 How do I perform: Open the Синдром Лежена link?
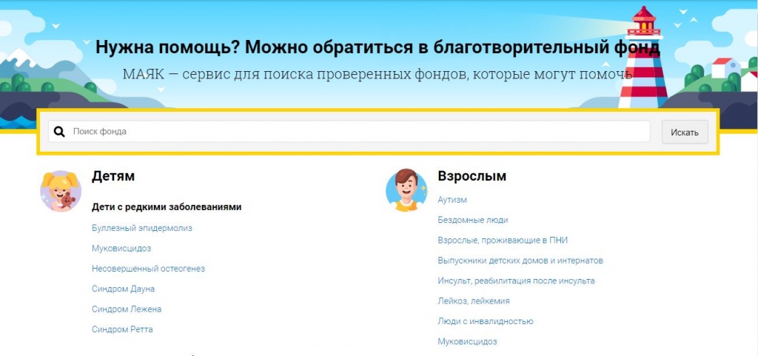coord(127,309)
